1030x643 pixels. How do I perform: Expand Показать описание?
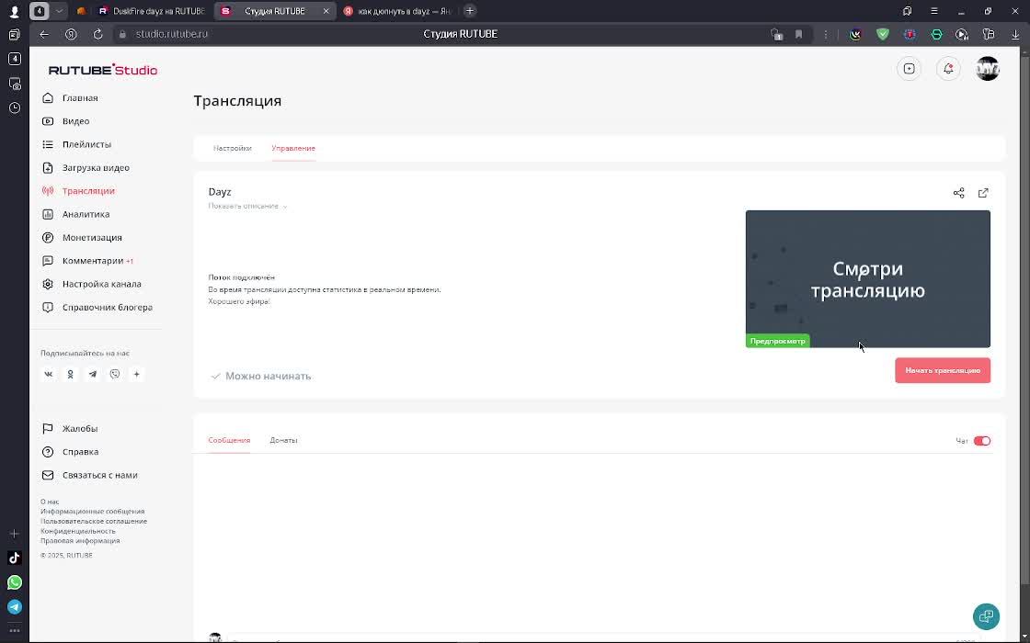tap(247, 206)
